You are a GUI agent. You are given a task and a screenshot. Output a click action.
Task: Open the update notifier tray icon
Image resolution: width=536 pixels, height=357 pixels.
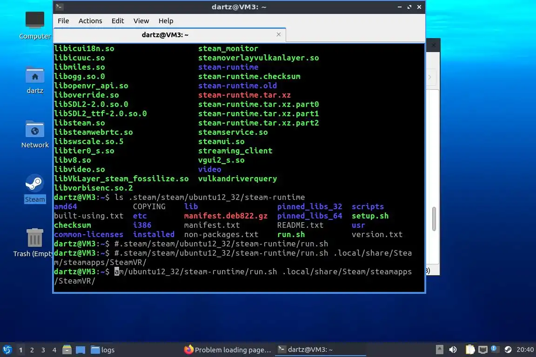[494, 349]
